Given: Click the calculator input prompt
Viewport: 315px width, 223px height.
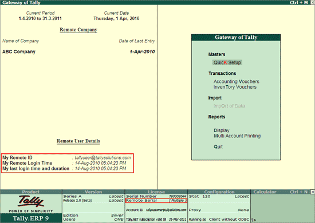Looking at the screenshot, I should click(x=254, y=220).
